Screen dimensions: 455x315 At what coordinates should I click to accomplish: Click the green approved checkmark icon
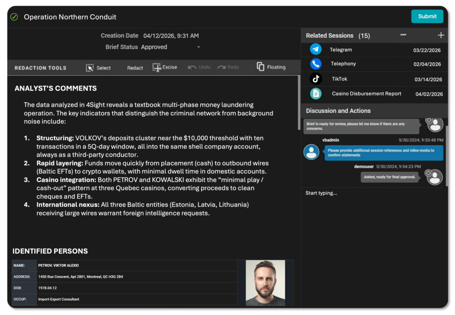[x=14, y=17]
